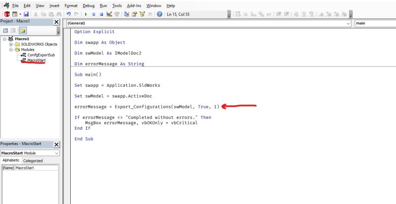Open the Add-Ins menu

(x=134, y=5)
